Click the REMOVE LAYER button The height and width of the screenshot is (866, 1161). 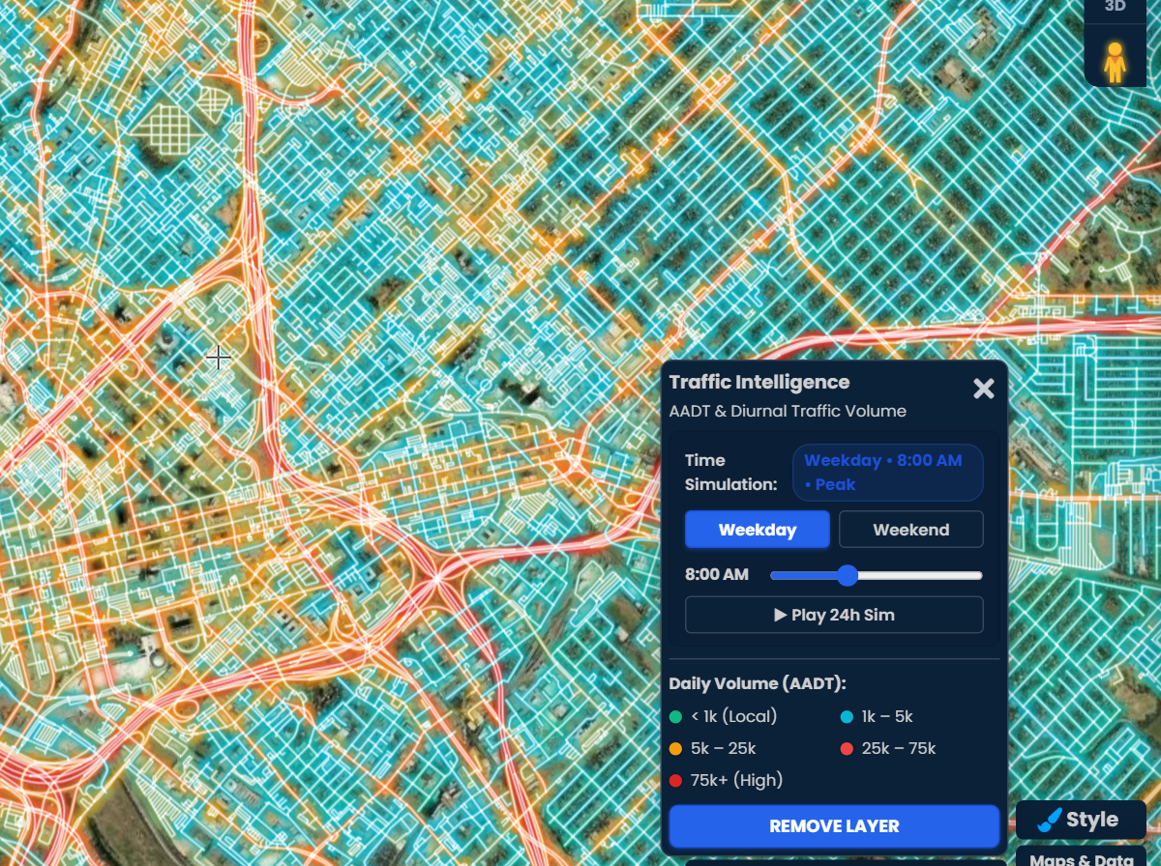(834, 826)
